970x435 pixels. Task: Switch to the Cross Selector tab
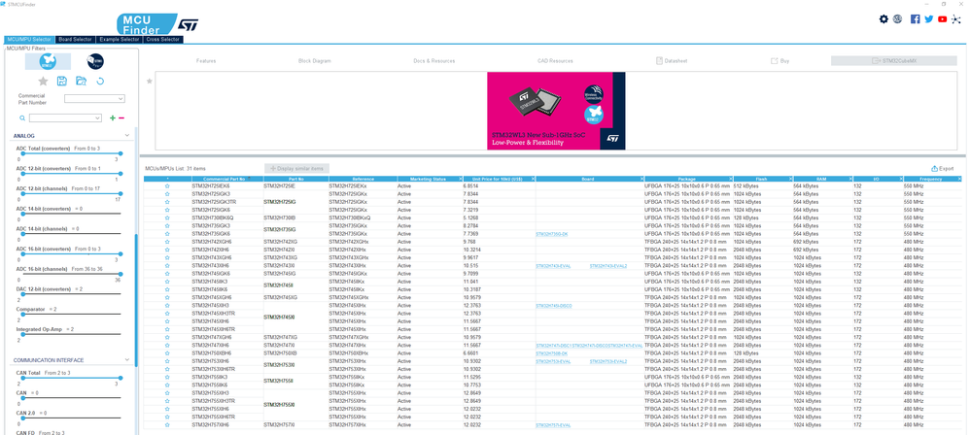[163, 40]
